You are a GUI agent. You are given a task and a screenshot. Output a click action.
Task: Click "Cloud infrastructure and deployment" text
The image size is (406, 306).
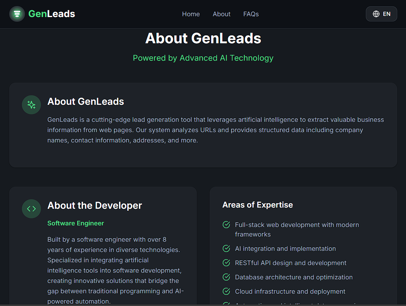[x=290, y=292]
